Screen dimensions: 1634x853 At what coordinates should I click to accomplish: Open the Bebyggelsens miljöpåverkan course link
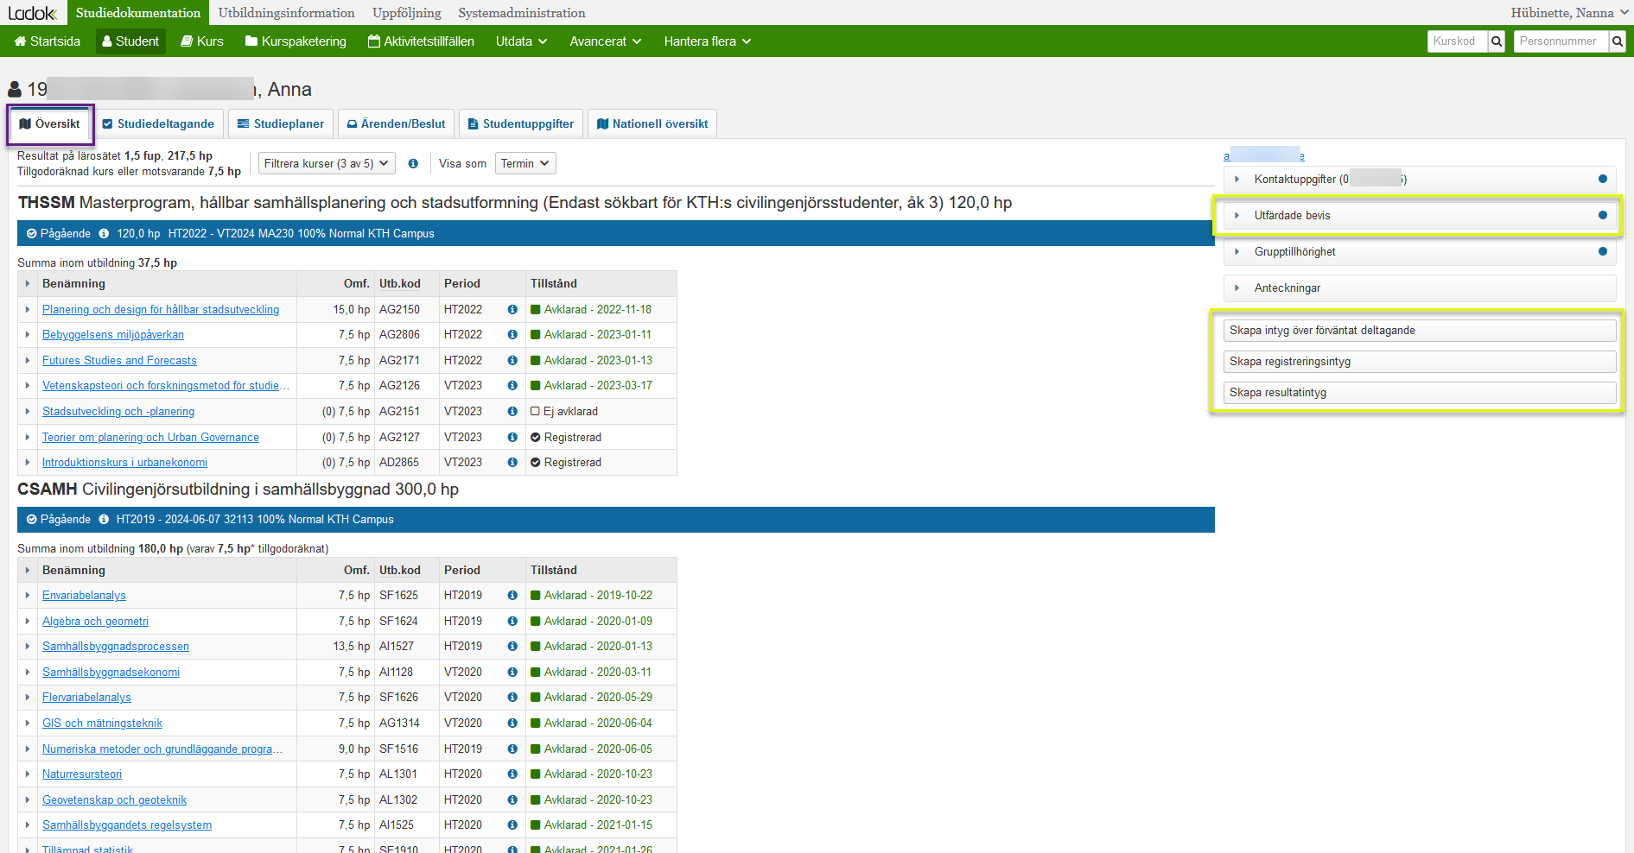point(113,335)
